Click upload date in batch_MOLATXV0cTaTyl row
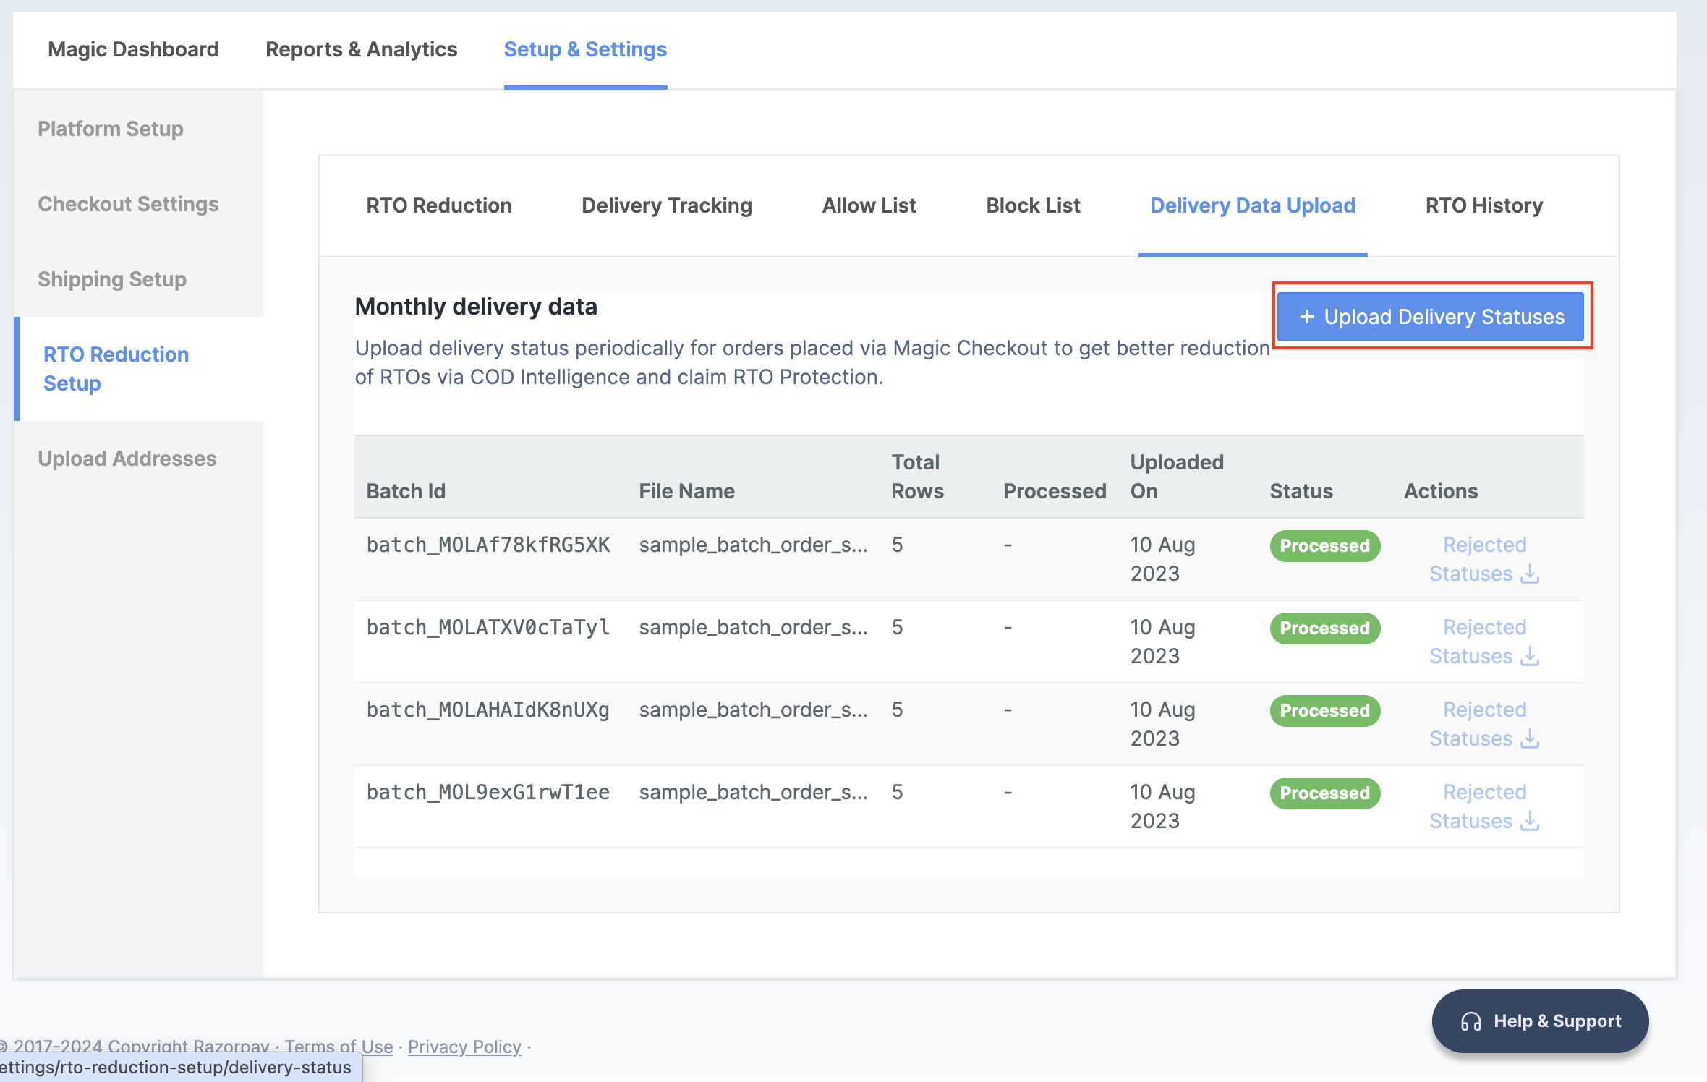 1162,642
